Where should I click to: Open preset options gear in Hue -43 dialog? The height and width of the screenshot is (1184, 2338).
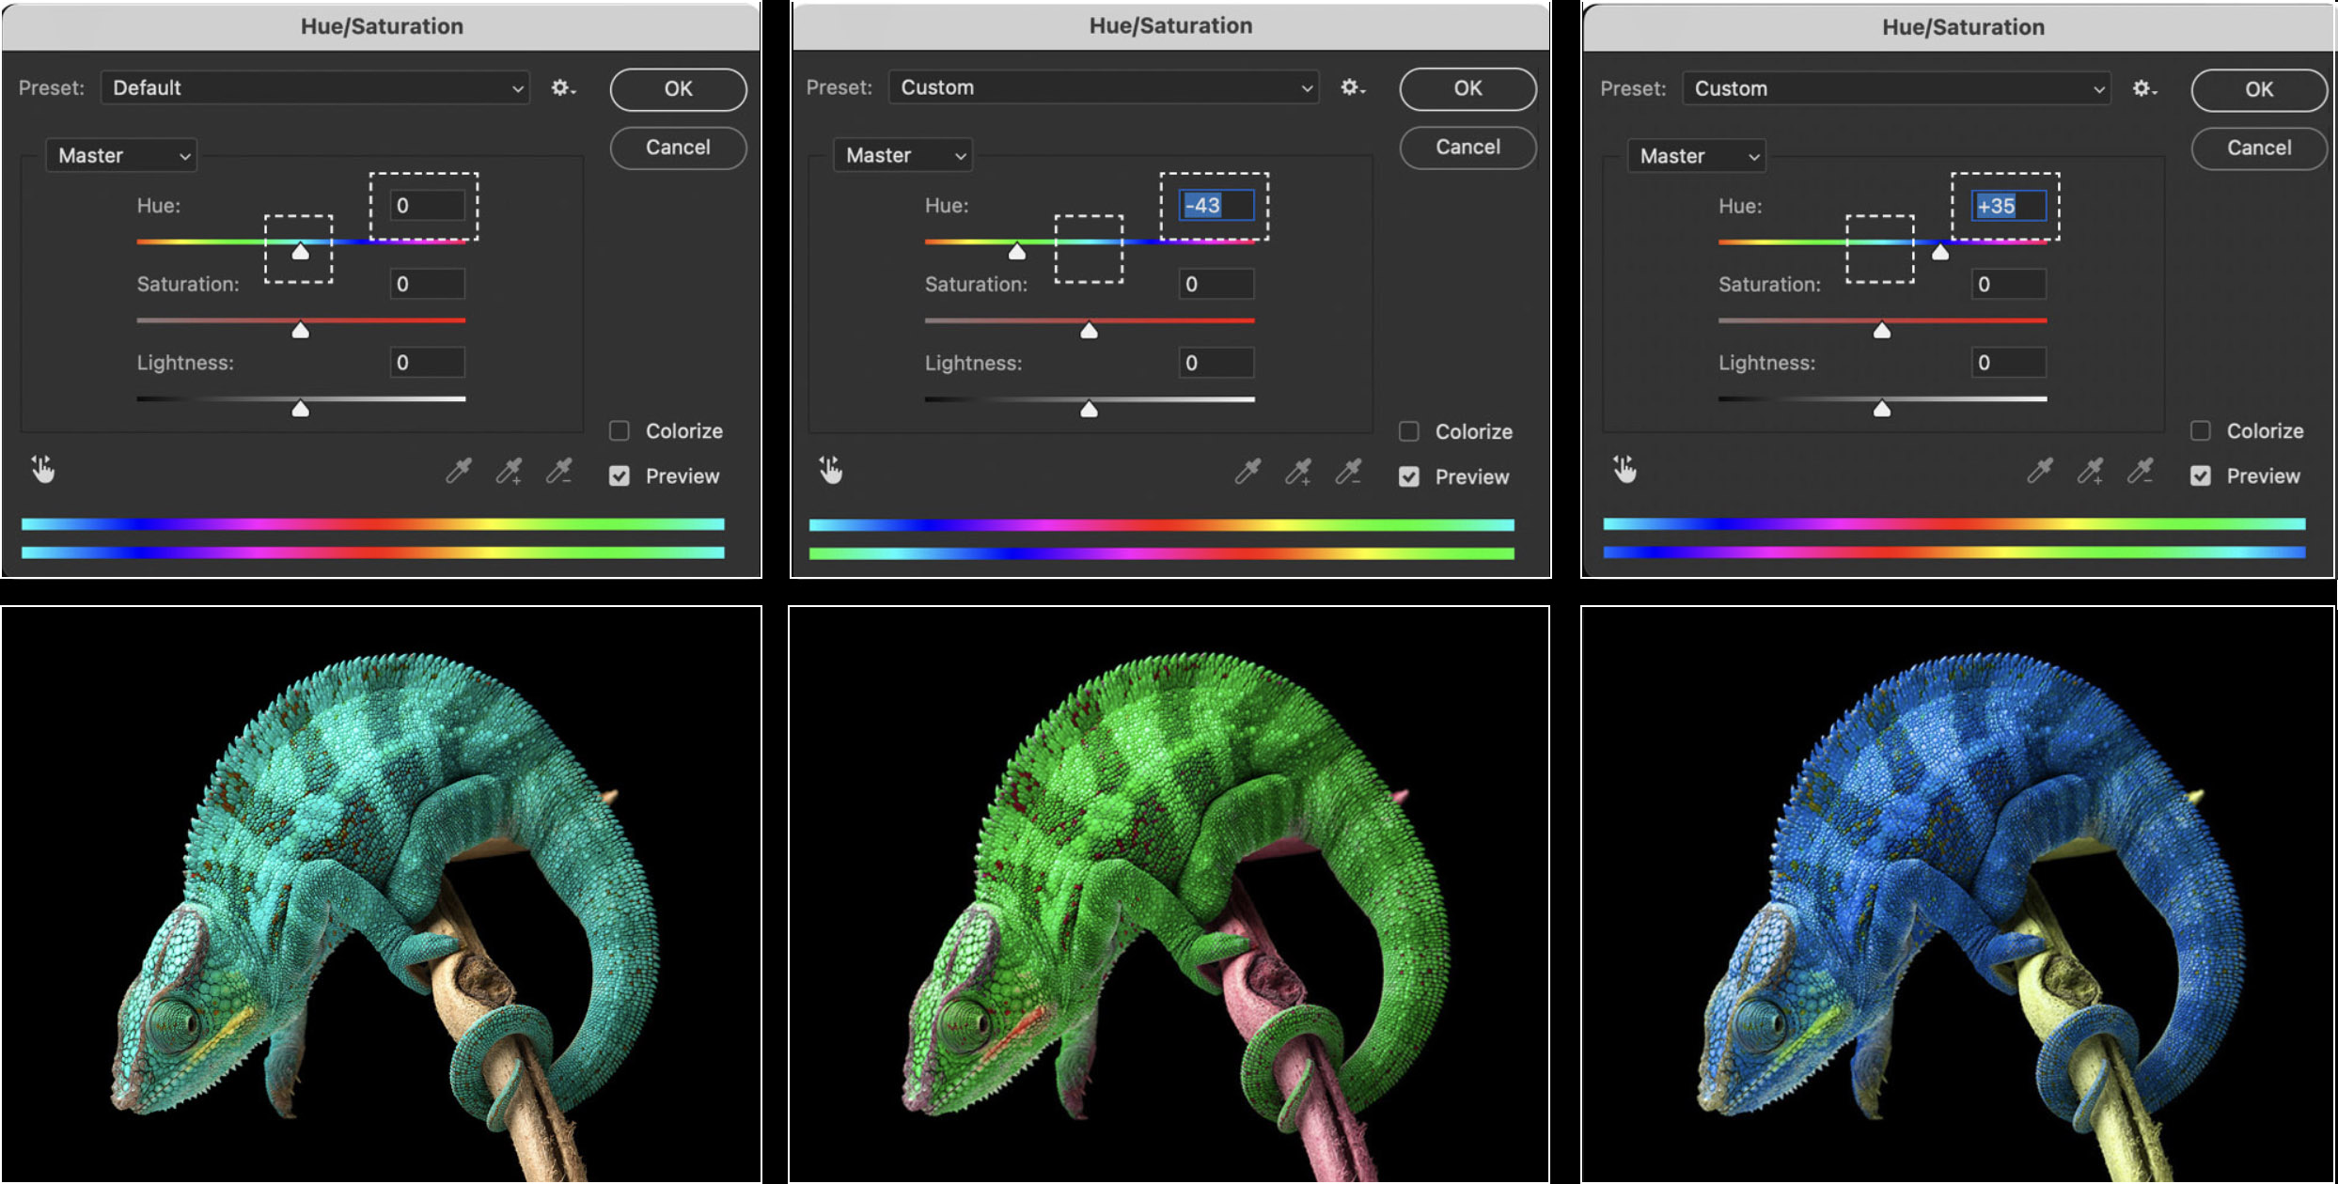click(1353, 87)
